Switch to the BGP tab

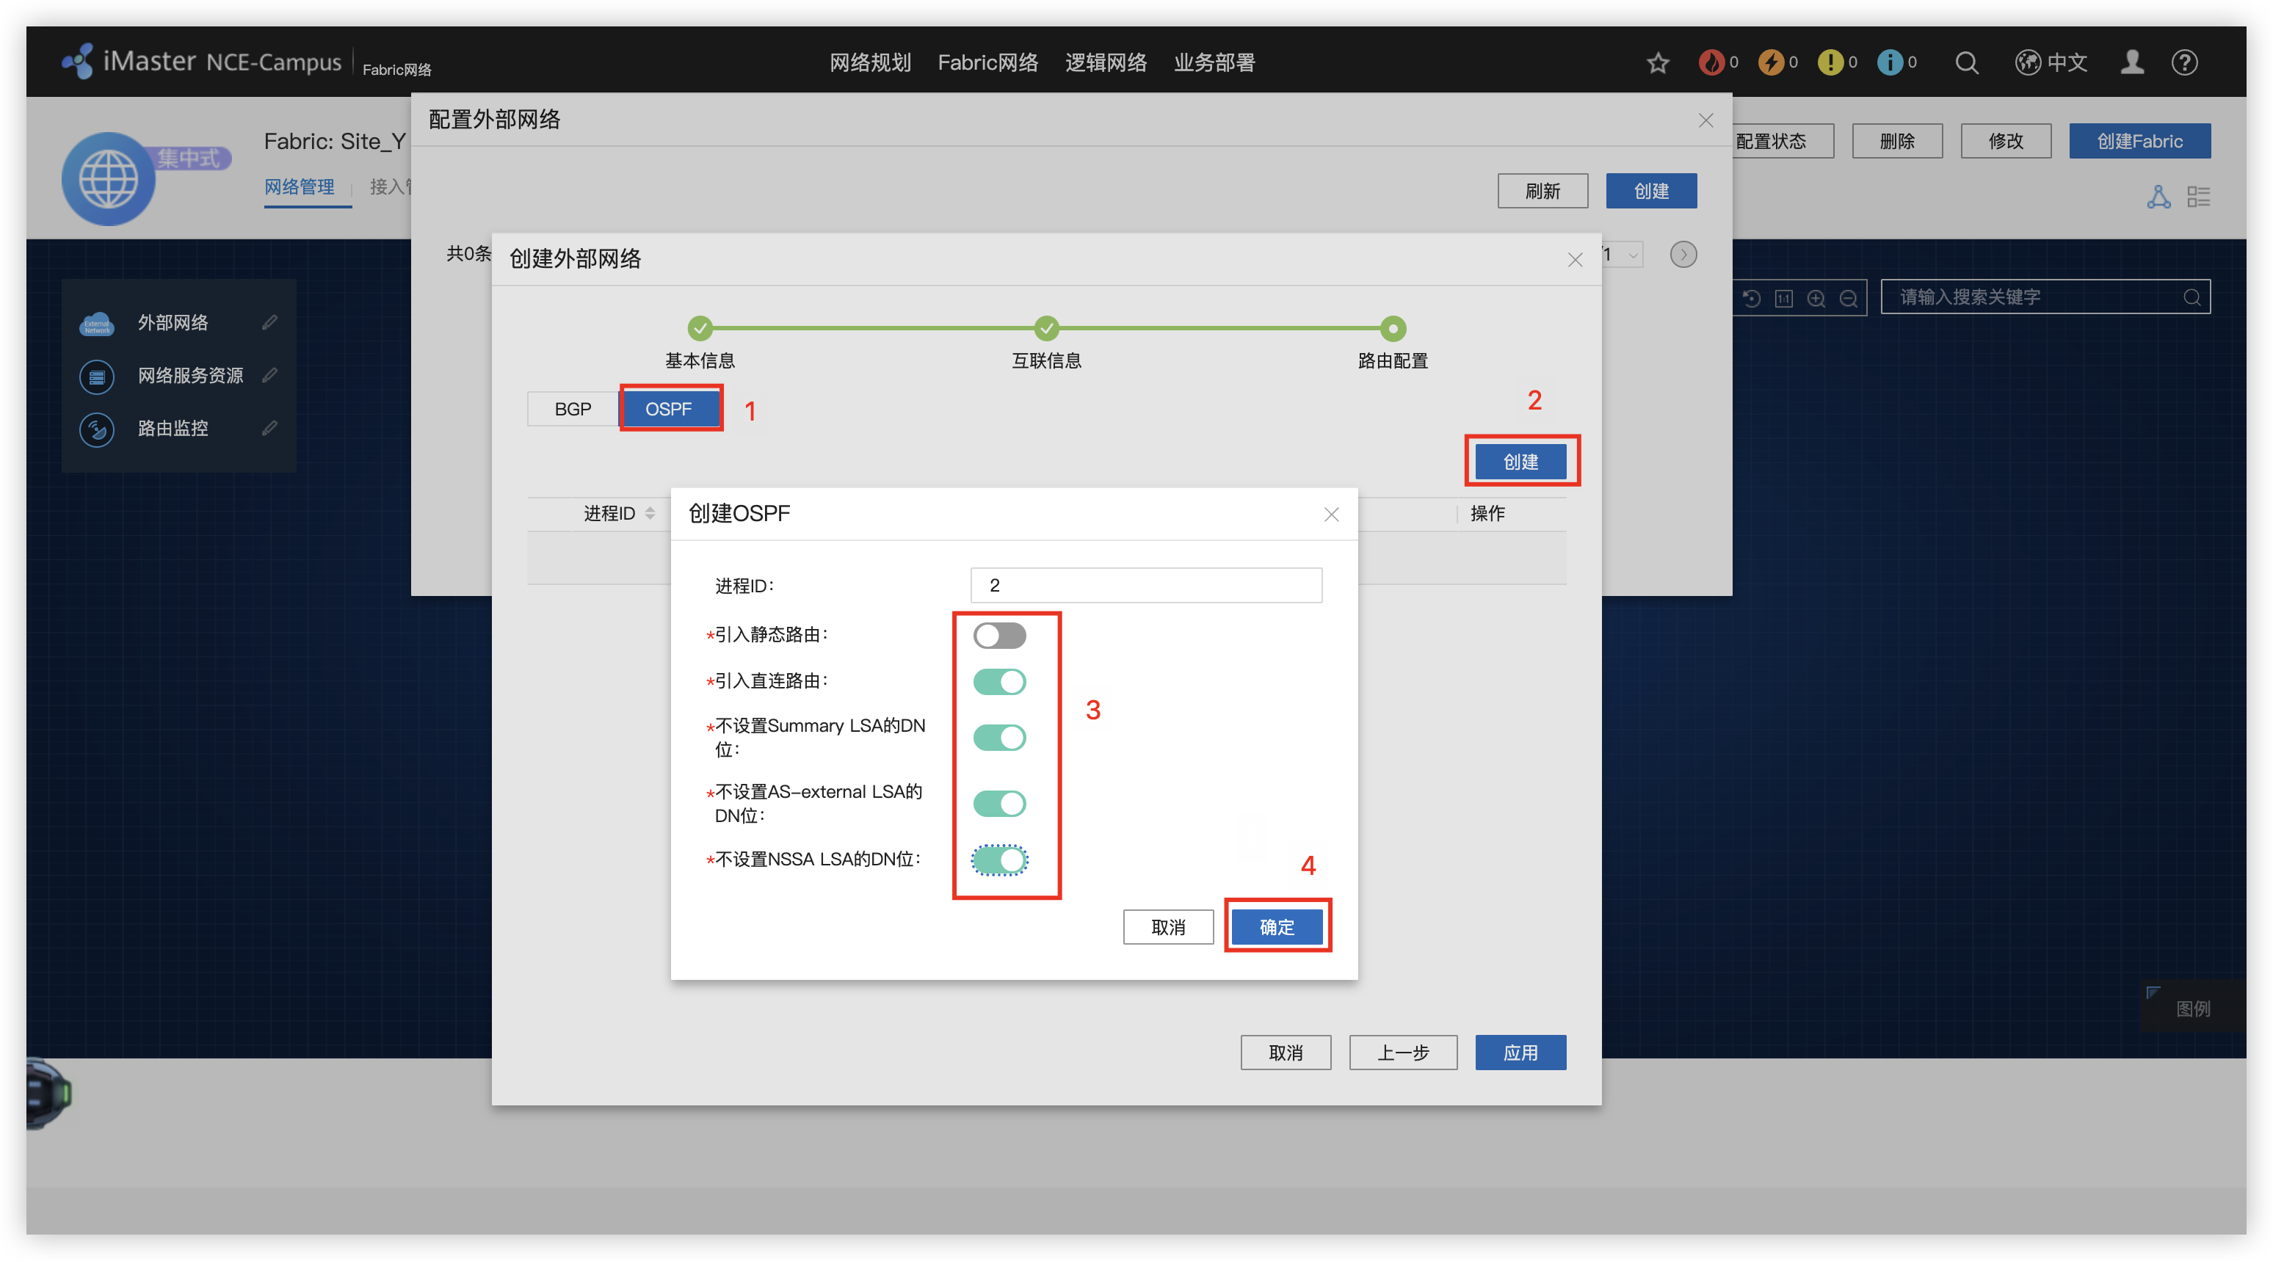pyautogui.click(x=573, y=409)
